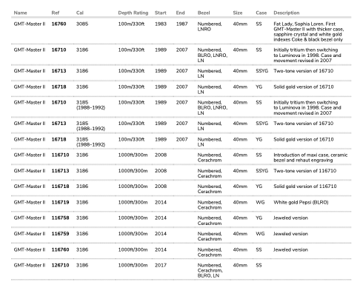Sort by the Ref column header

point(56,13)
